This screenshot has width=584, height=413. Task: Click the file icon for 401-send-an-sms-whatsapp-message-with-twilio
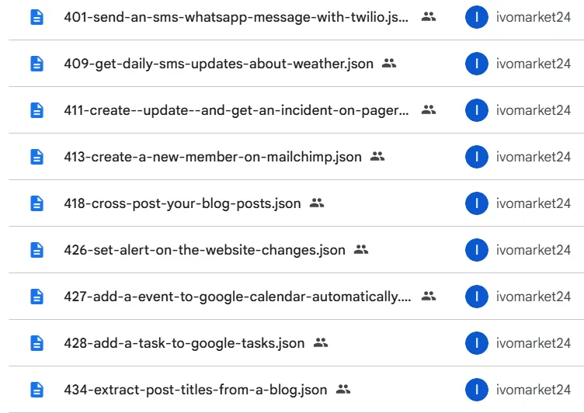click(36, 17)
